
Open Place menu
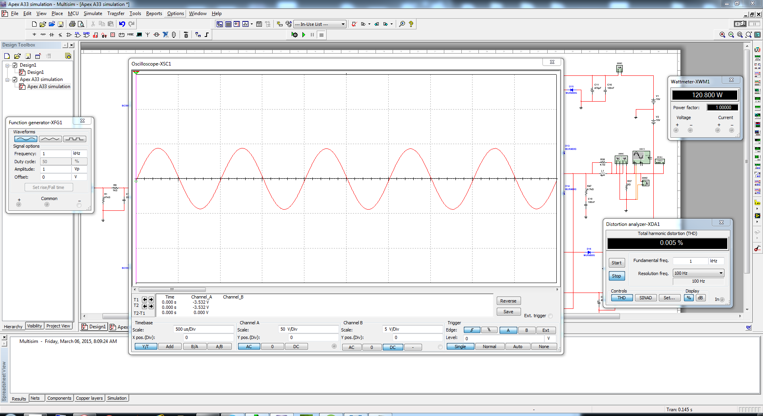coord(57,13)
